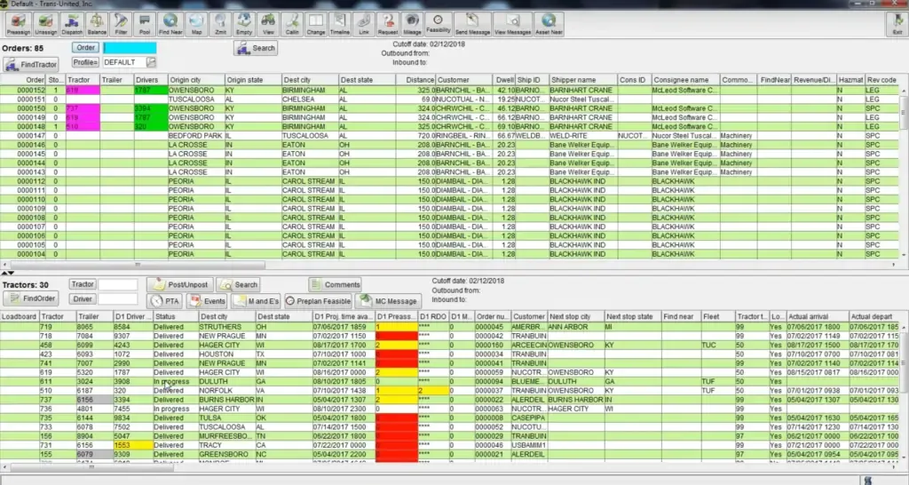This screenshot has height=485, width=909.
Task: Click the Driver label button in lower panel
Action: tap(83, 298)
